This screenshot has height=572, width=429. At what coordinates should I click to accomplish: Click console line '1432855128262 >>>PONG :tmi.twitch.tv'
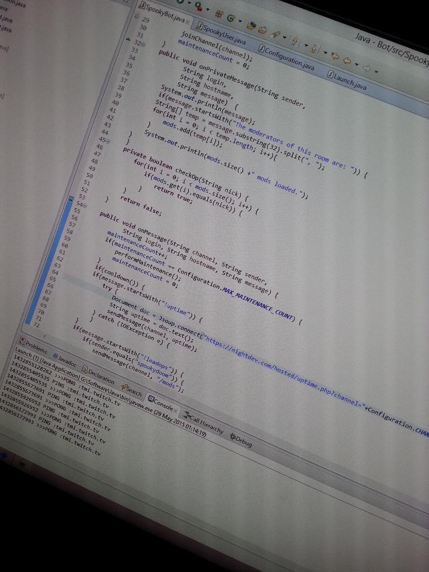(66, 379)
